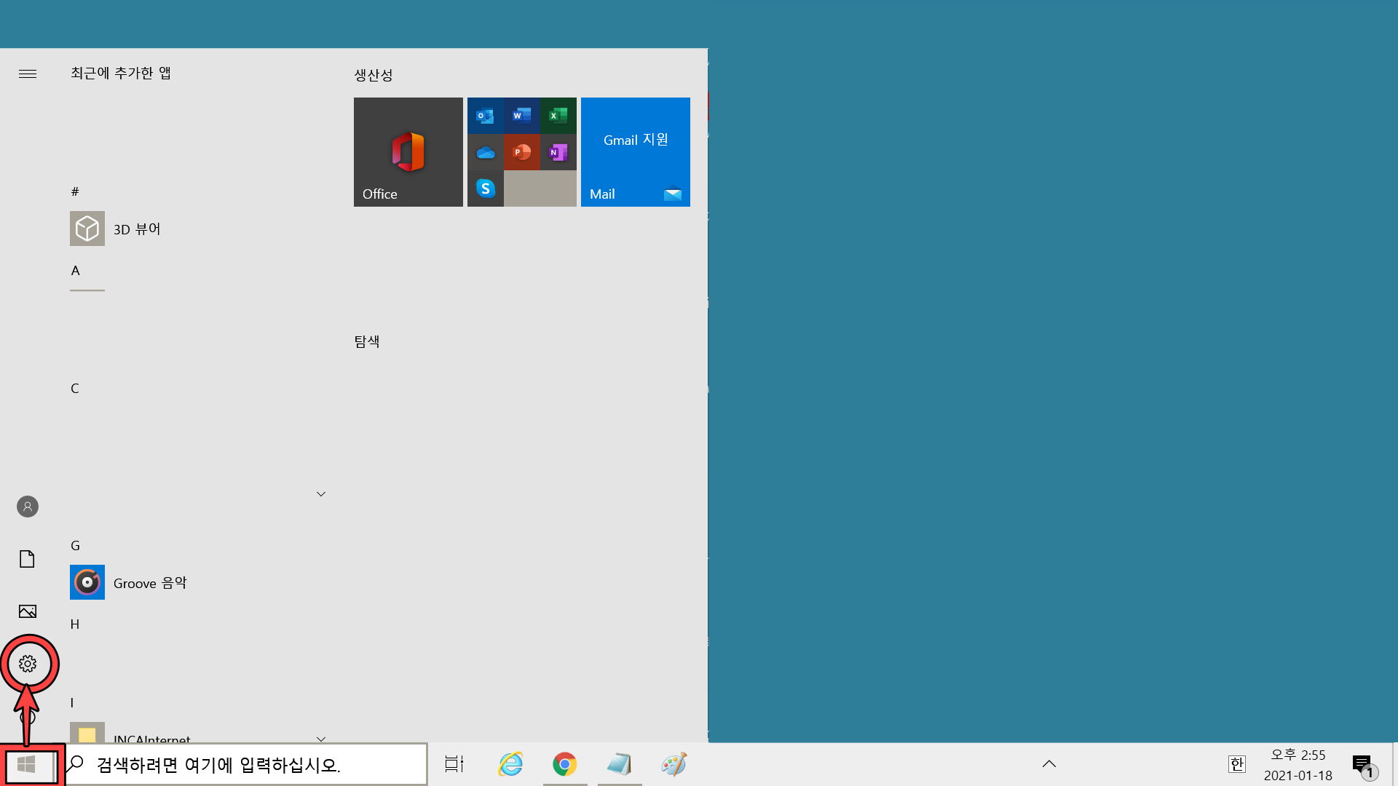
Task: Open PowerPoint from the Office folder tile
Action: 521,152
